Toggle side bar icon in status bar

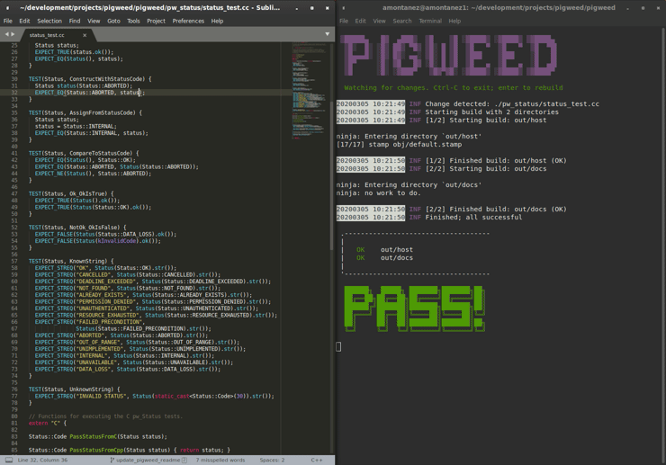tap(8, 460)
